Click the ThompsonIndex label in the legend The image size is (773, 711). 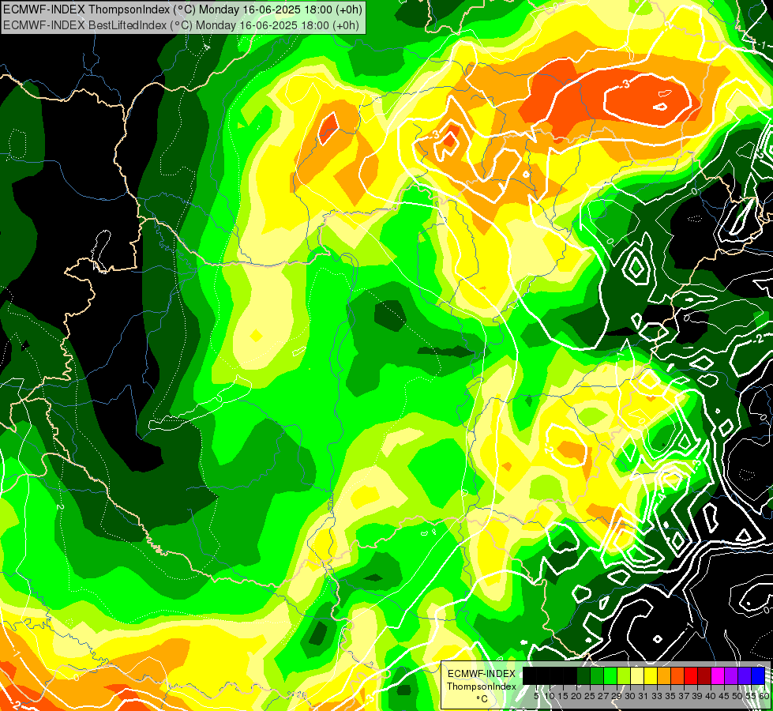pyautogui.click(x=482, y=687)
